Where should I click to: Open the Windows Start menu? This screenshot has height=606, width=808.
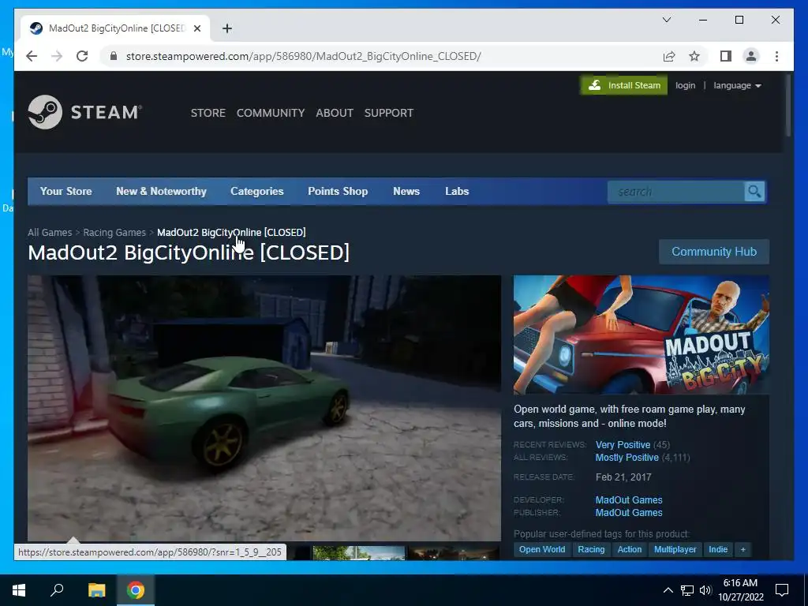pyautogui.click(x=19, y=590)
